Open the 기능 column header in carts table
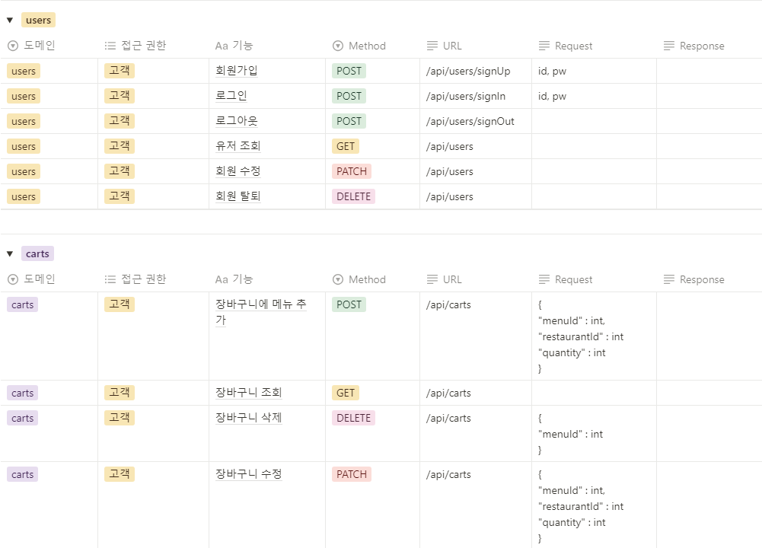The width and height of the screenshot is (762, 548). click(x=267, y=279)
